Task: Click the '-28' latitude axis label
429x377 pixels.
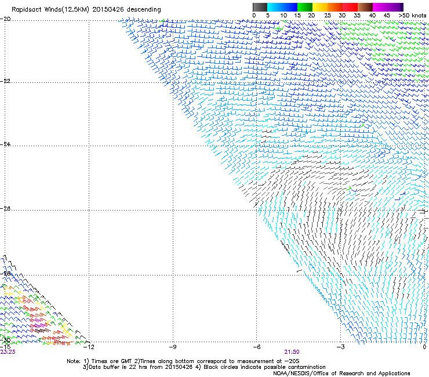Action: (5, 274)
